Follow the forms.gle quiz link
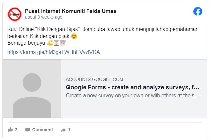The image size is (210, 140). coord(53,52)
